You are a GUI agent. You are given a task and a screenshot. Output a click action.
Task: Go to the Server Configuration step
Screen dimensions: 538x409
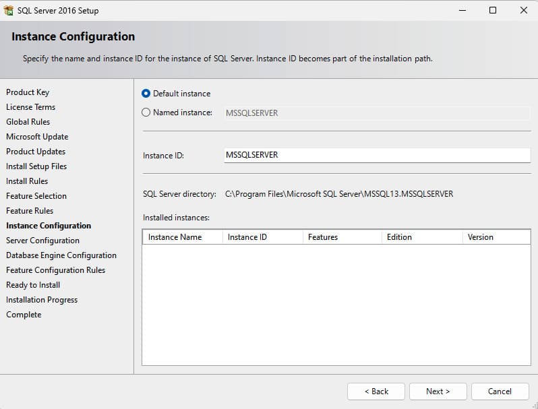[x=42, y=241]
